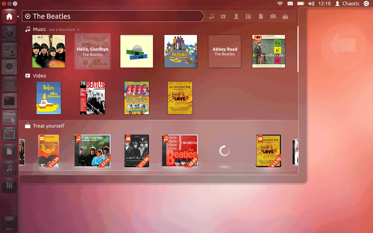This screenshot has height=233, width=373.
Task: Select the £8.99 She Loves You item
Action: coord(180,151)
